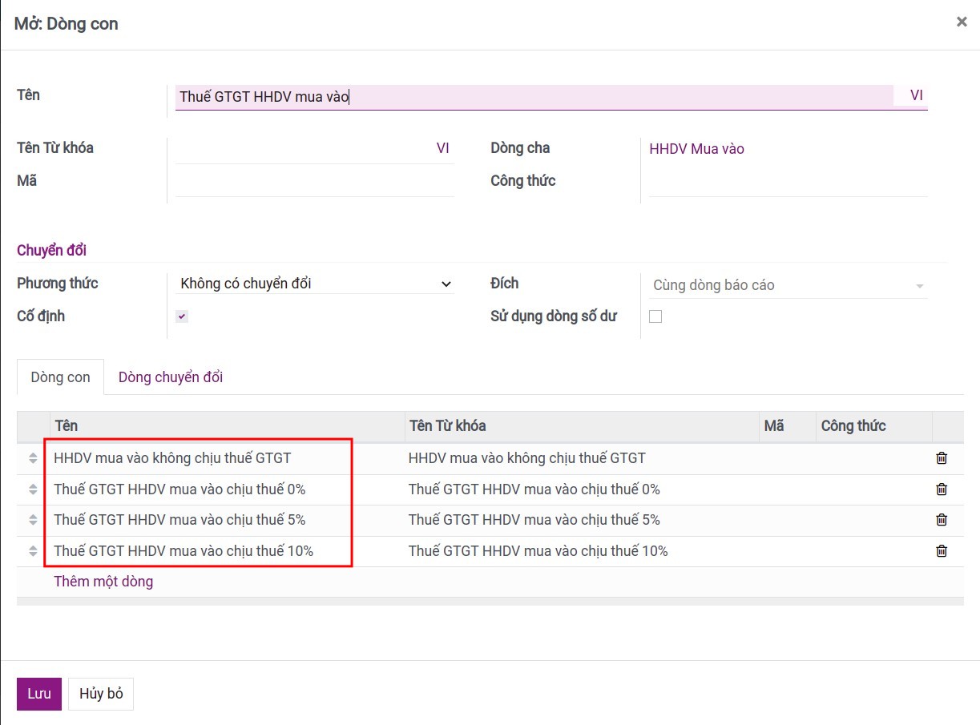The width and height of the screenshot is (980, 725).
Task: Switch to 'Dòng chuyển đổi' tab
Action: pyautogui.click(x=171, y=377)
